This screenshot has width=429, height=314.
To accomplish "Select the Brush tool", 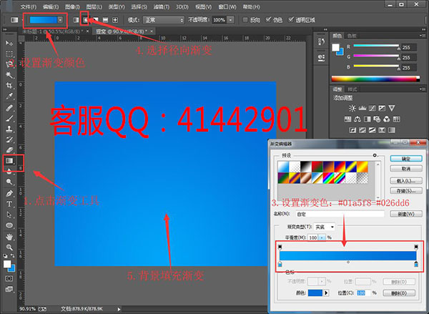I will 9,118.
